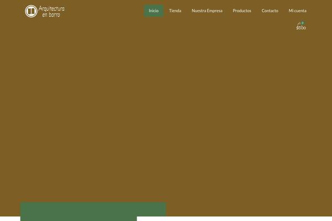Image resolution: width=332 pixels, height=221 pixels.
Task: Select Productos in the navigation
Action: click(242, 11)
